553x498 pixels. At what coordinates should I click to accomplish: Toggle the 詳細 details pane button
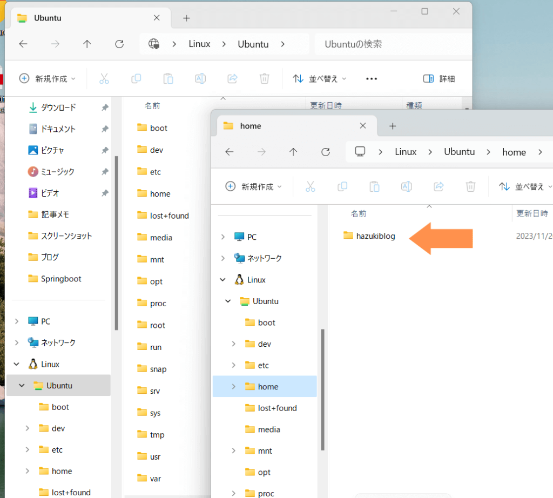coord(439,79)
